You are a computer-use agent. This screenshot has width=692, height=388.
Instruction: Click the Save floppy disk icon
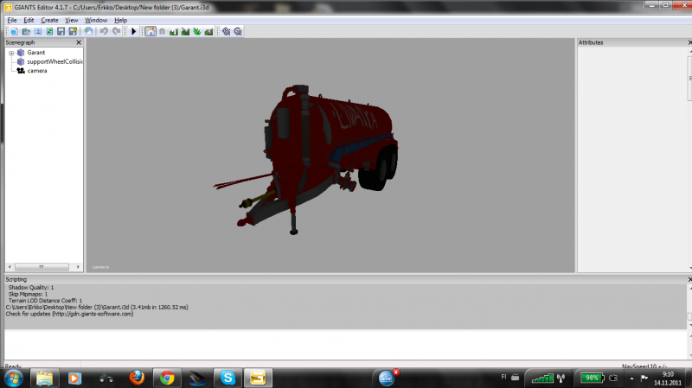61,31
